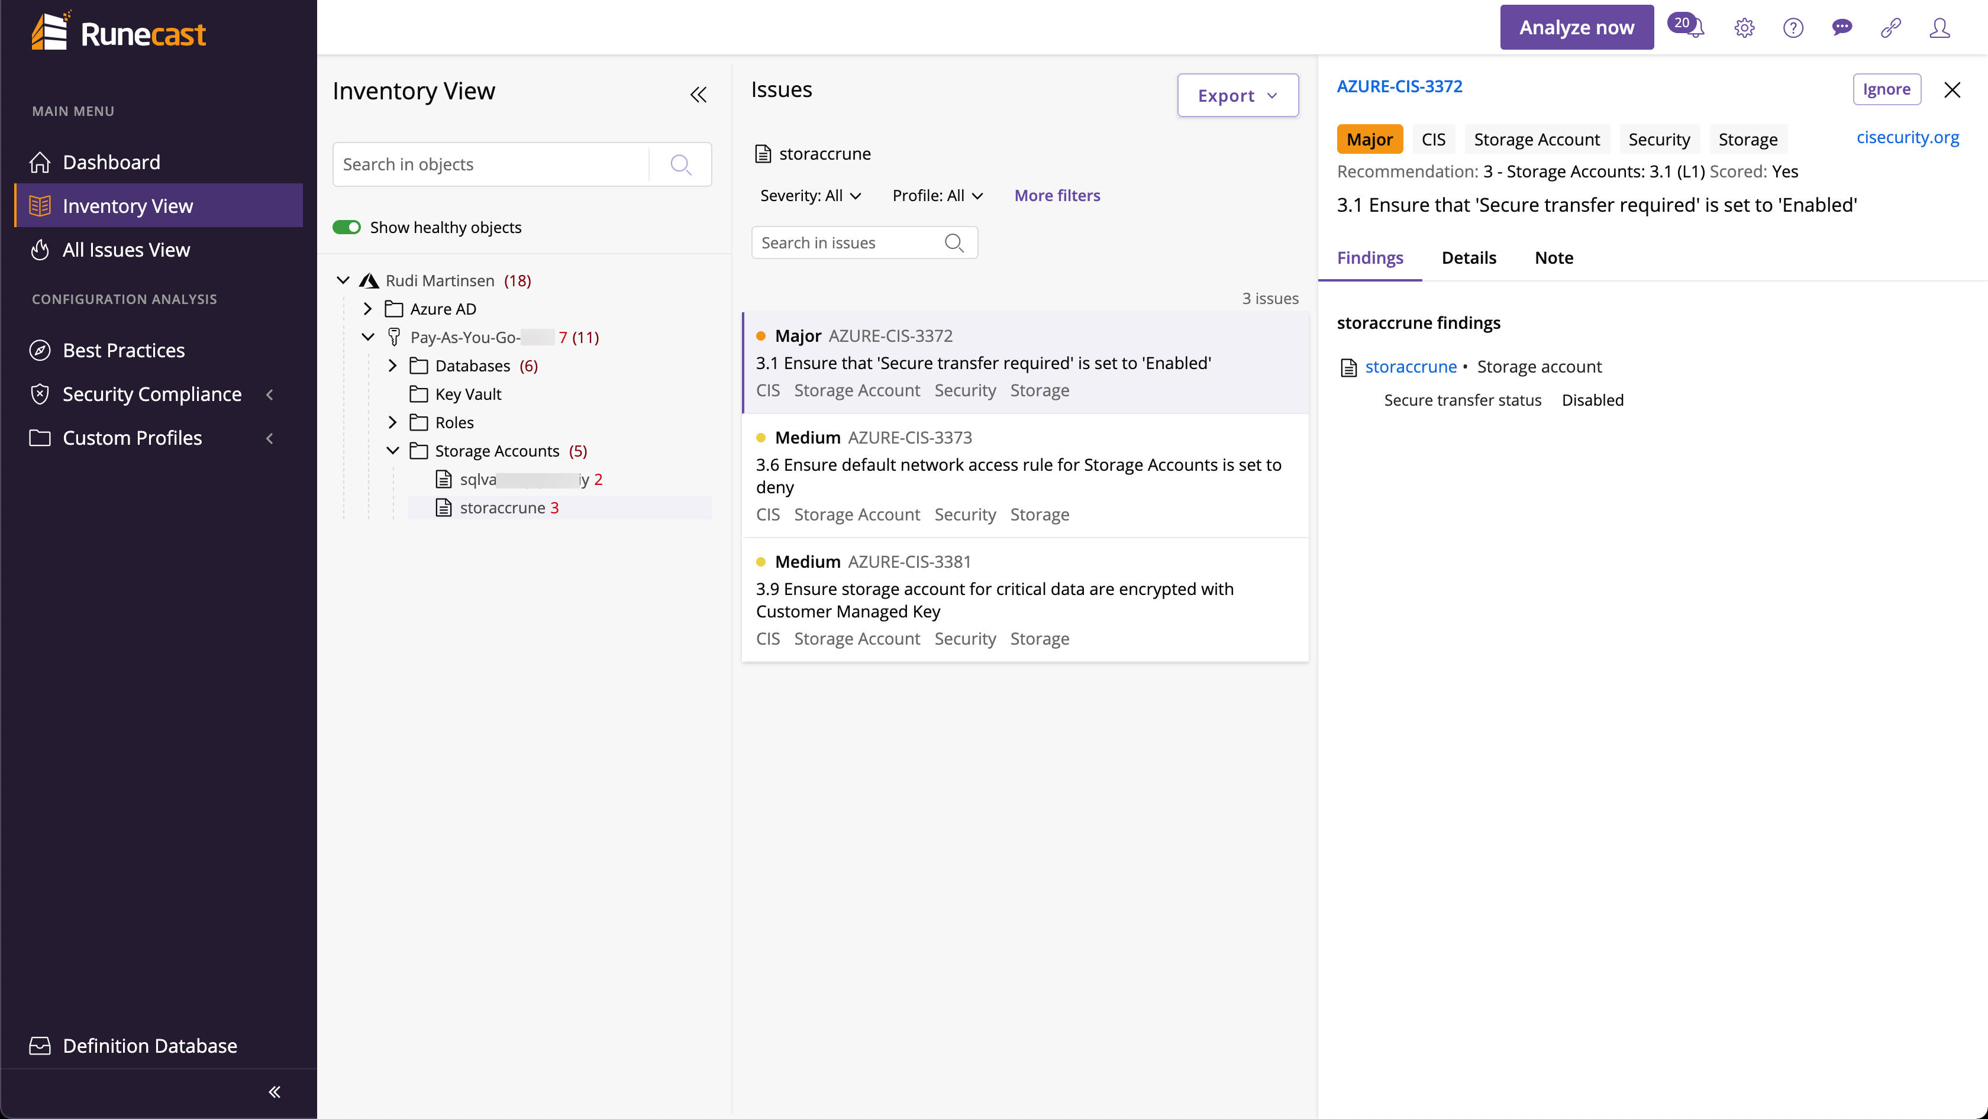
Task: Switch to the Note tab
Action: [x=1554, y=258]
